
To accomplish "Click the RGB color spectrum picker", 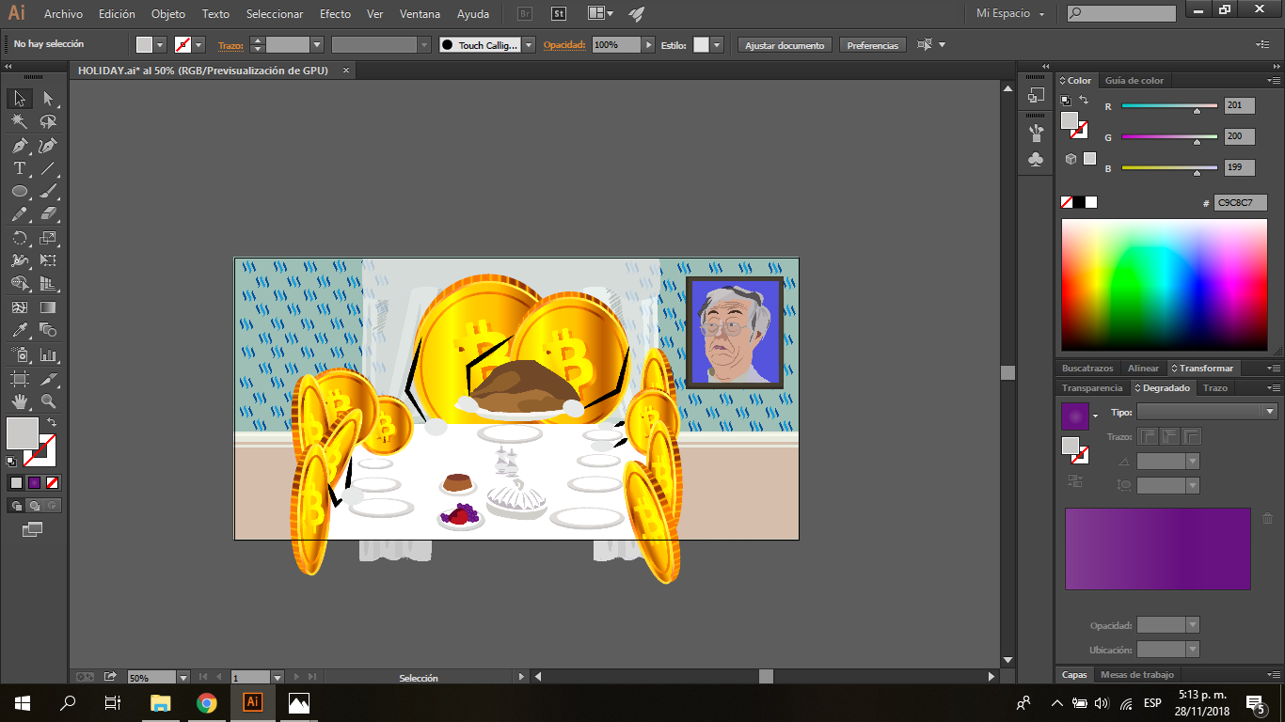I will [x=1164, y=285].
